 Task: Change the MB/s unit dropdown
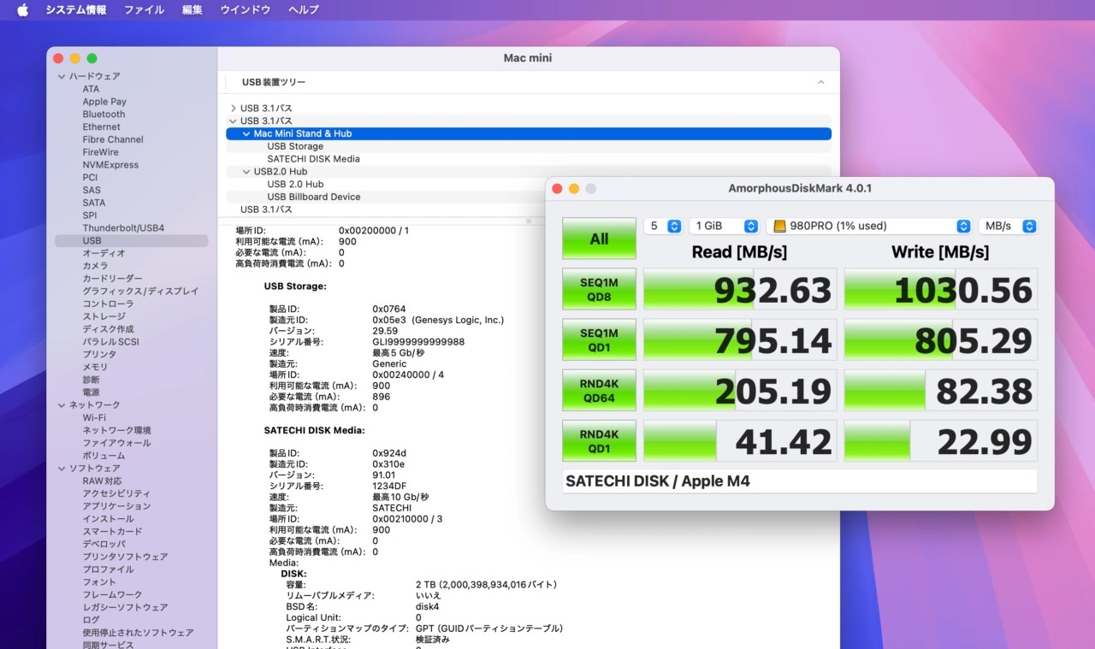(x=1008, y=227)
